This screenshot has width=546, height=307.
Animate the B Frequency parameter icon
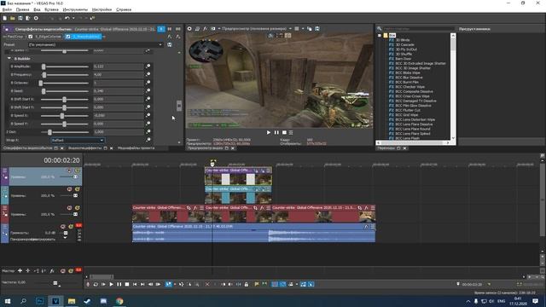coord(148,74)
